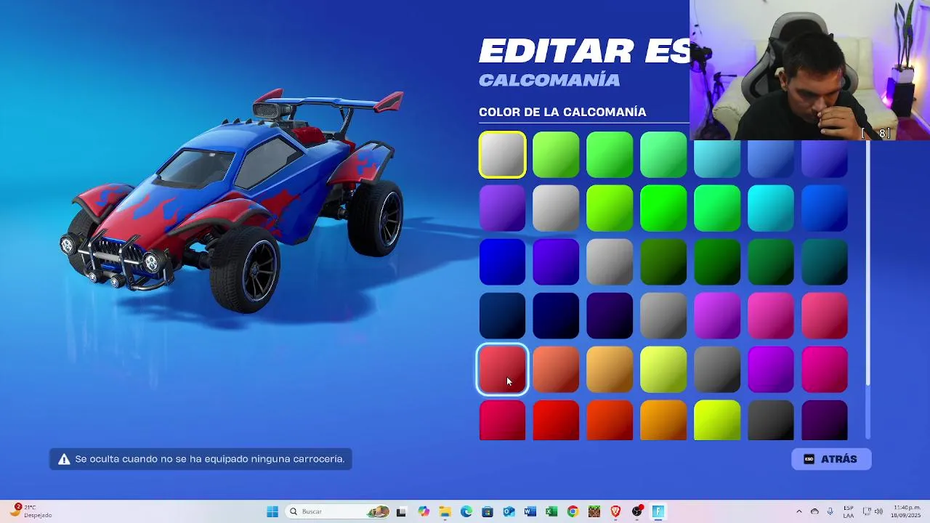Open the network and volume tray panel
The width and height of the screenshot is (930, 523).
[x=873, y=511]
